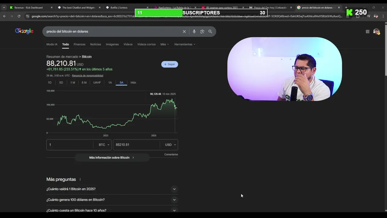Reload the page
The width and height of the screenshot is (387, 218).
point(19,16)
